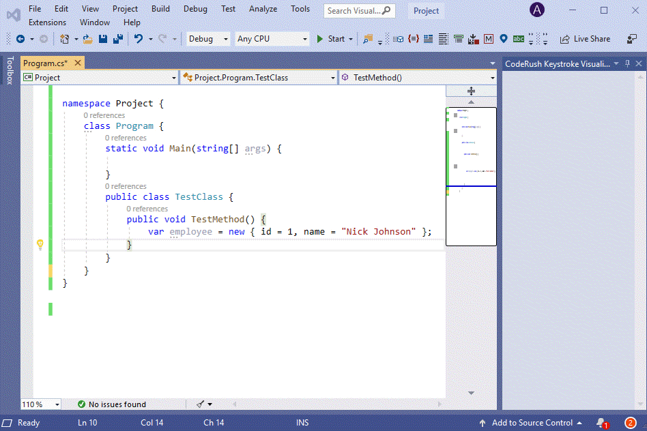Open the Debug configuration dropdown
This screenshot has height=431, width=647.
[x=207, y=39]
